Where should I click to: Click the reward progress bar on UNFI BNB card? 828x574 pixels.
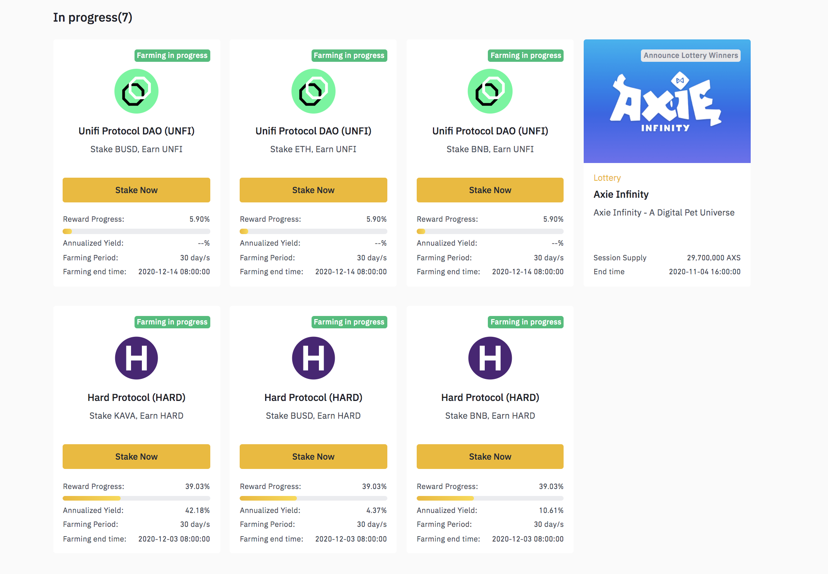click(x=490, y=231)
